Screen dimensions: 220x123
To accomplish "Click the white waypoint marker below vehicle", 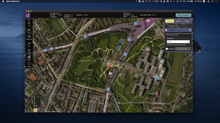I will click(x=110, y=73).
